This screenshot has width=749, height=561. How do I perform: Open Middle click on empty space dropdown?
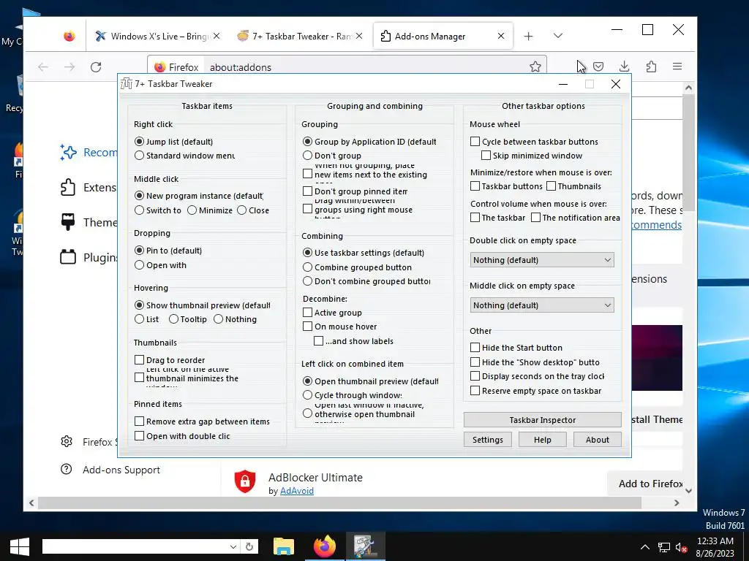[542, 305]
